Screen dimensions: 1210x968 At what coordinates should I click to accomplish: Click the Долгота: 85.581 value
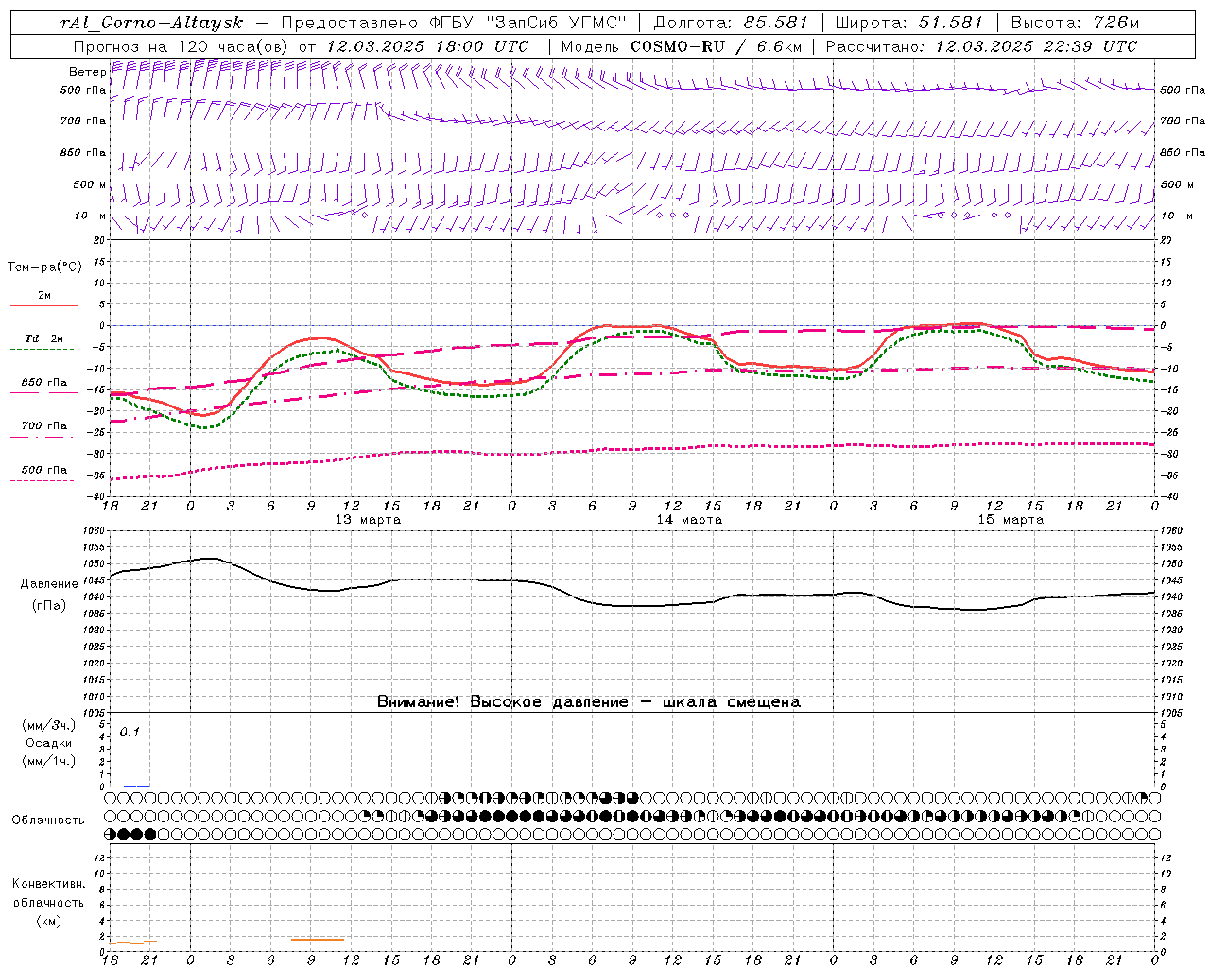[732, 22]
